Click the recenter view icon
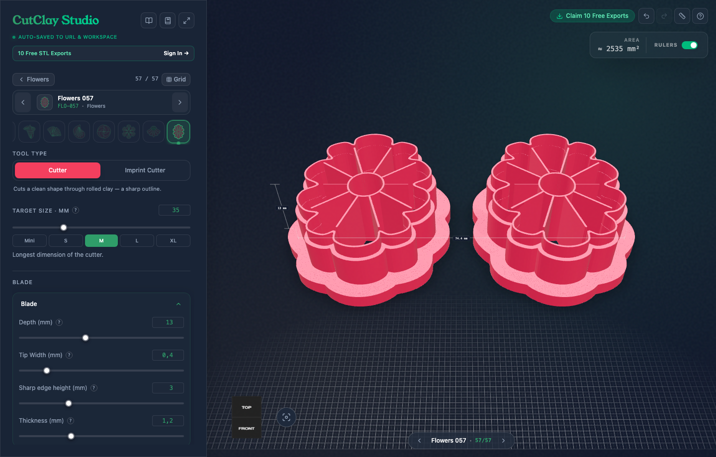Viewport: 716px width, 457px height. click(x=286, y=417)
